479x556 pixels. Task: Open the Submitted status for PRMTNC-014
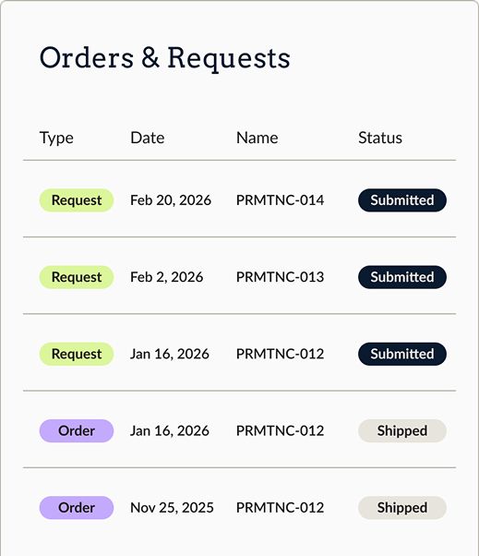402,200
